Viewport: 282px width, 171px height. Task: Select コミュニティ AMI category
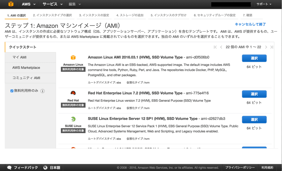[30, 78]
